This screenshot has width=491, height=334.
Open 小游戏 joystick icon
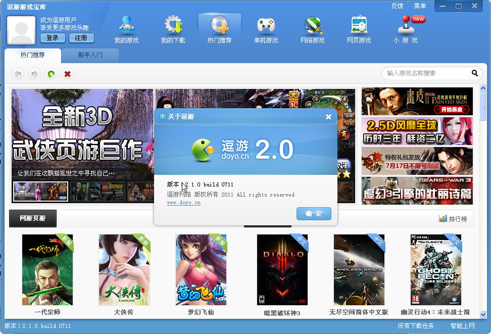click(406, 29)
